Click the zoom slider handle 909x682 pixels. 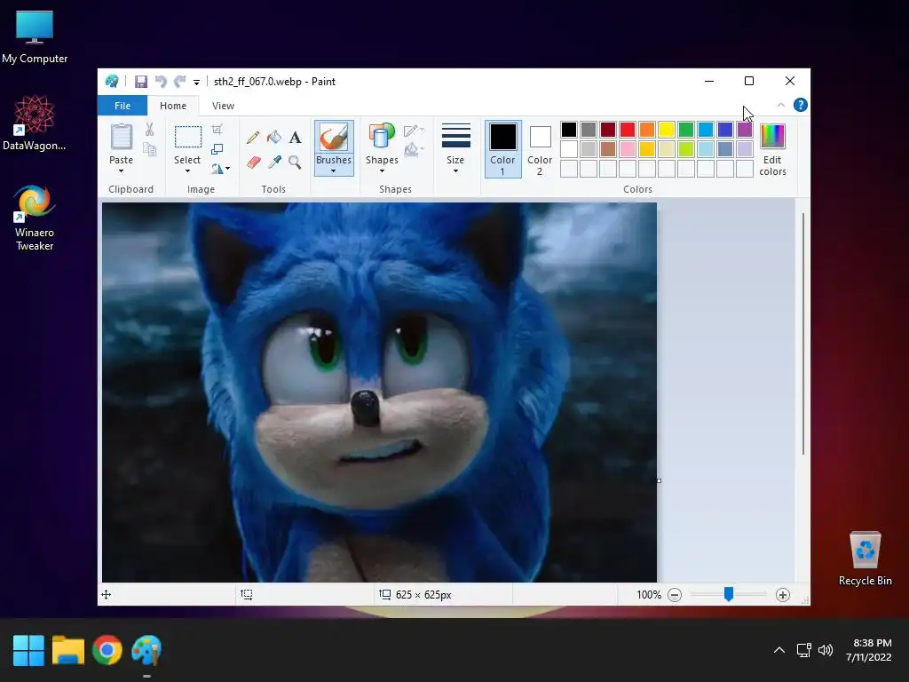[x=729, y=594]
